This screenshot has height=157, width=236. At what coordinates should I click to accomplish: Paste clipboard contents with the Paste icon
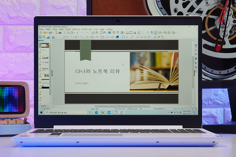pyautogui.click(x=72, y=33)
